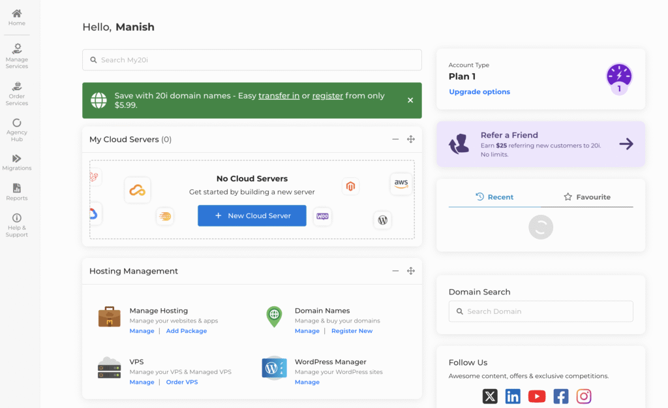The image size is (668, 408).
Task: Click the Help & Support sidebar icon
Action: pos(17,218)
